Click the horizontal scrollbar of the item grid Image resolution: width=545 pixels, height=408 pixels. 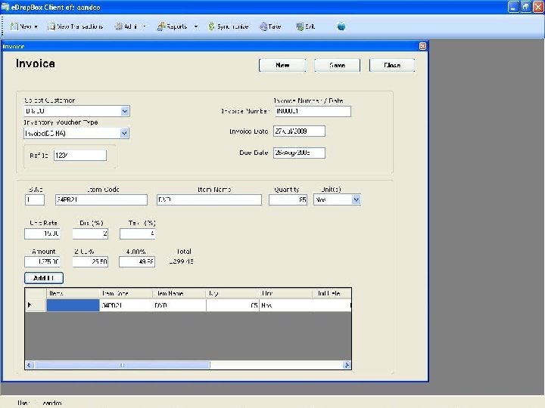point(121,365)
